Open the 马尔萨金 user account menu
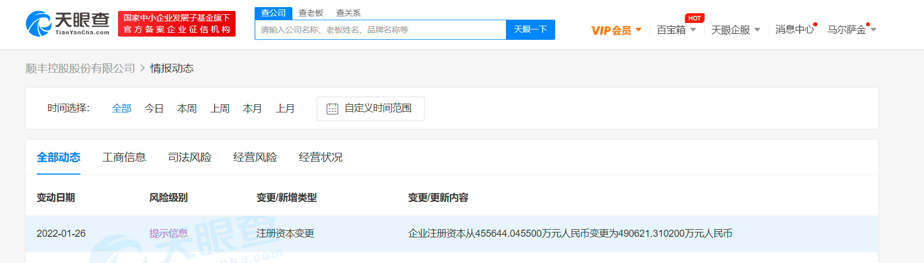This screenshot has height=263, width=924. [x=851, y=30]
